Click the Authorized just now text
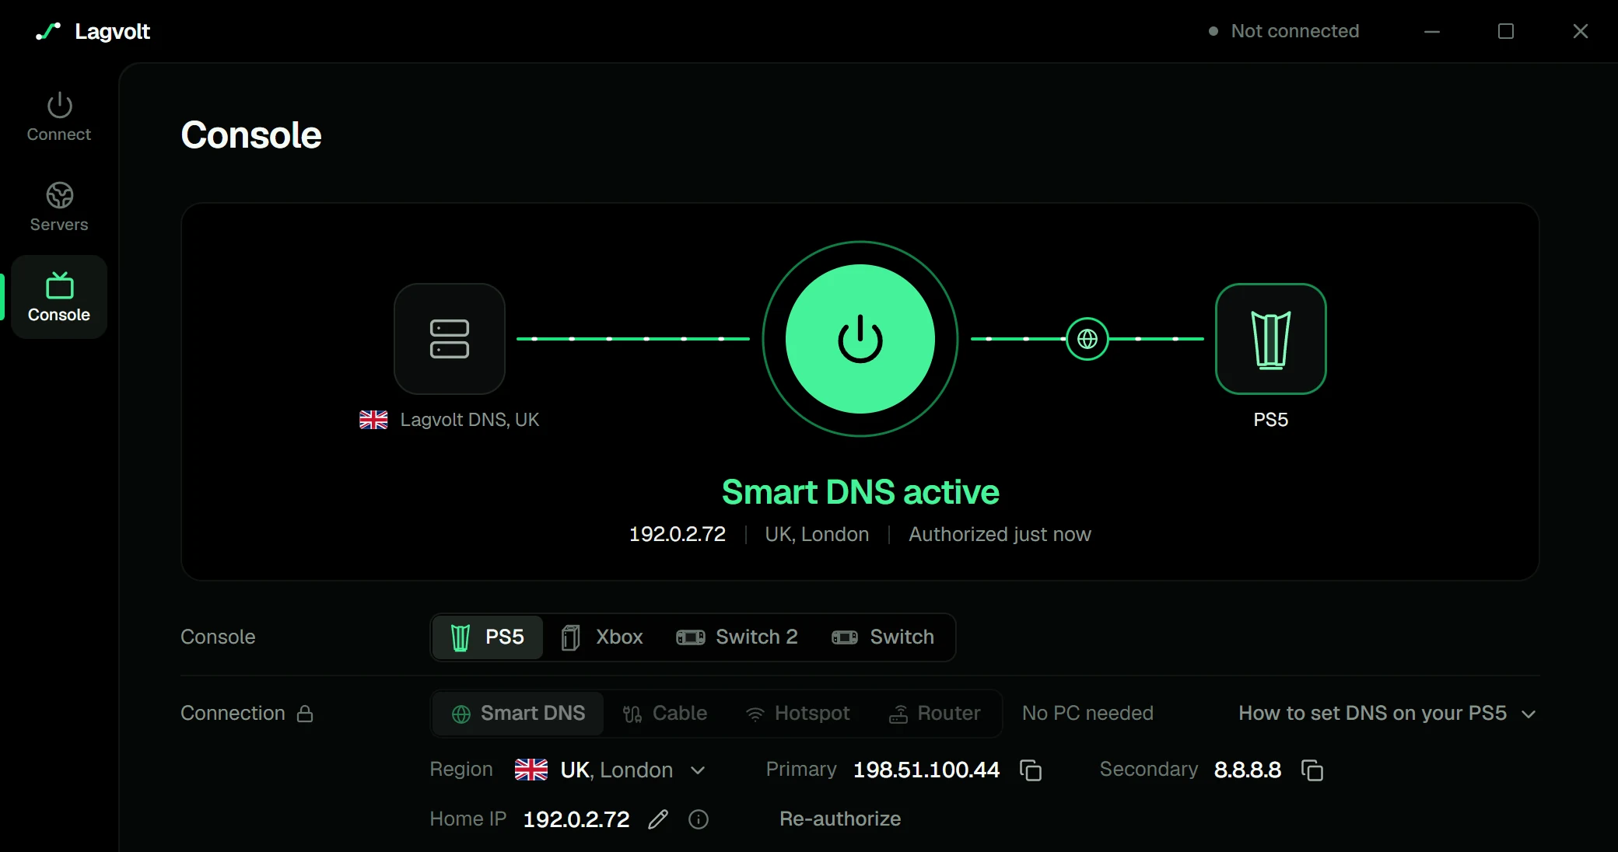The height and width of the screenshot is (852, 1618). (1000, 534)
